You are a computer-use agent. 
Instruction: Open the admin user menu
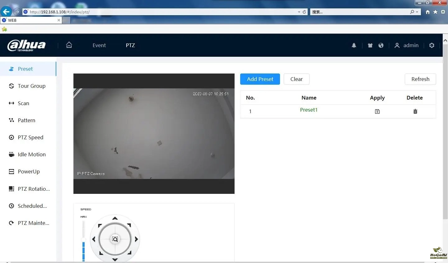coord(407,45)
